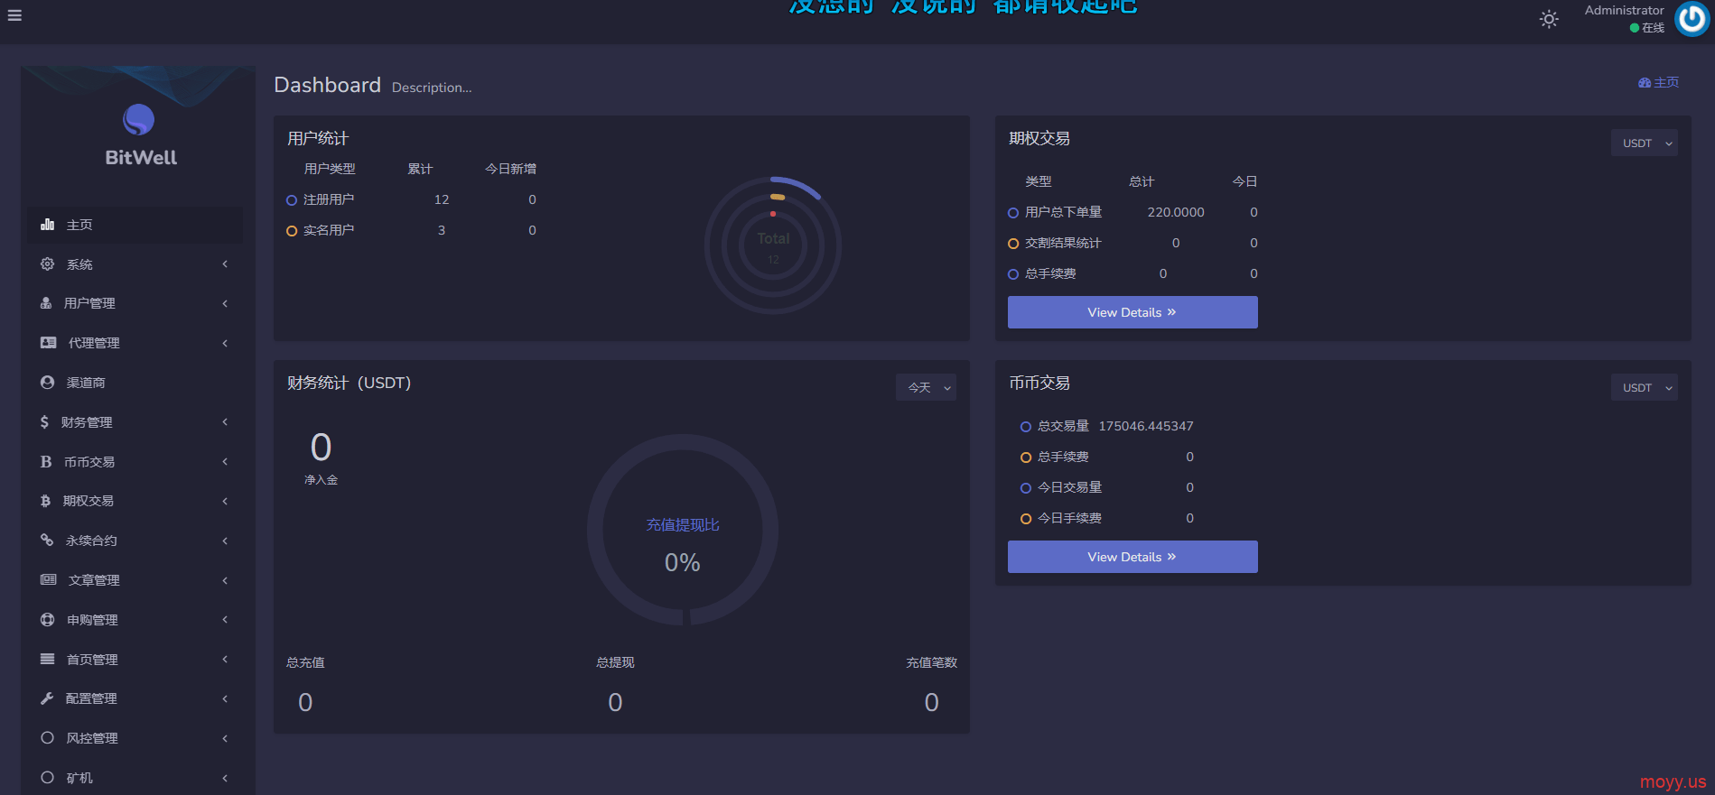
Task: Click the wrench icon for 配置管理
Action: (47, 698)
